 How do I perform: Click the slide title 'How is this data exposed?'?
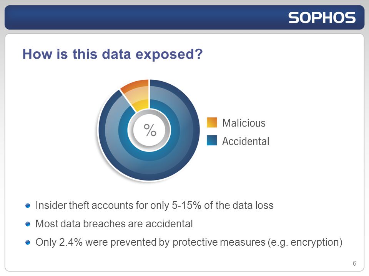(x=113, y=54)
